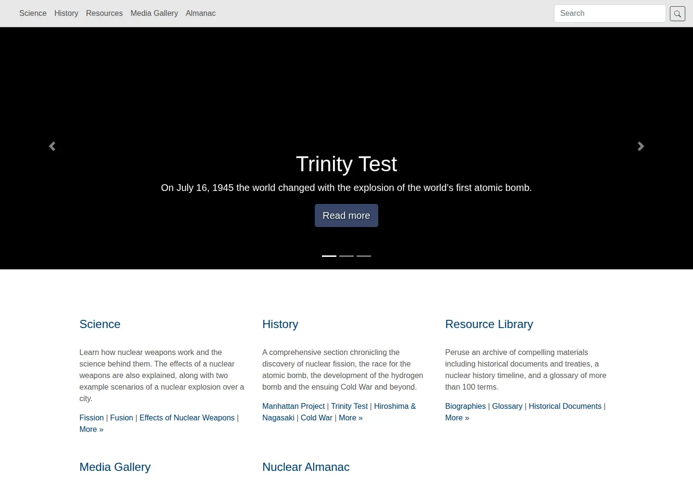Open the Science section heading link
Image resolution: width=693 pixels, height=481 pixels.
pyautogui.click(x=100, y=324)
